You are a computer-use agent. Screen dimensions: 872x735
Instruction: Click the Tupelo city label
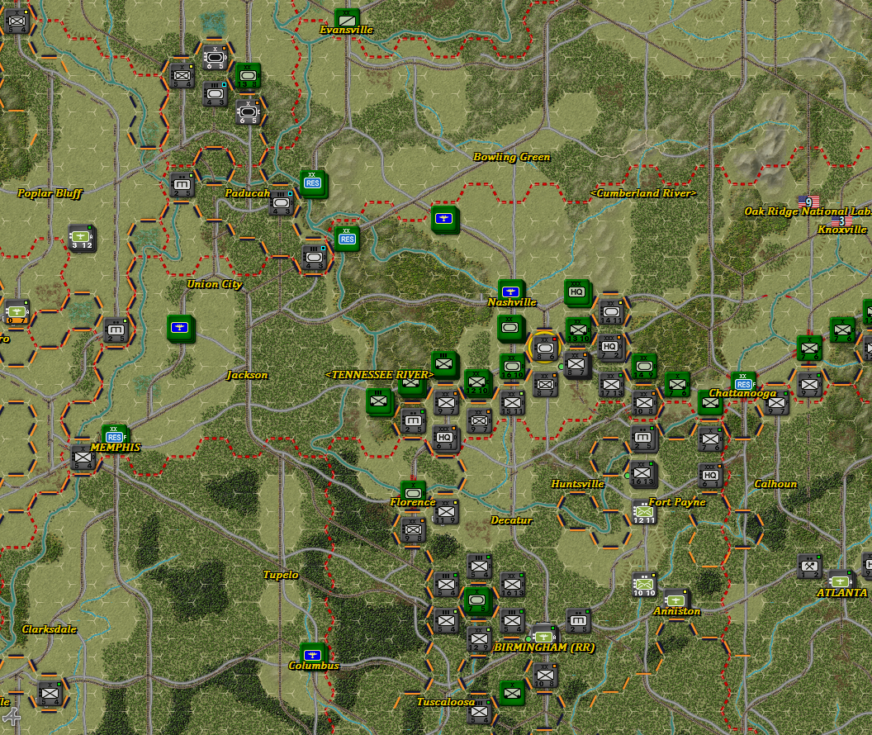[281, 574]
